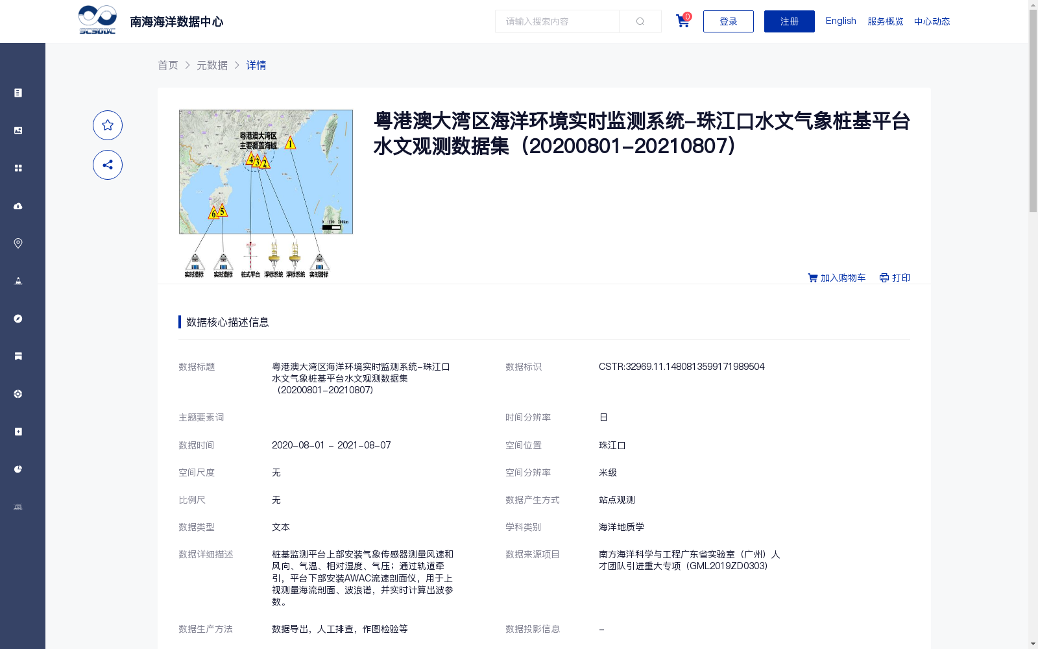Switch language to English

pyautogui.click(x=841, y=21)
